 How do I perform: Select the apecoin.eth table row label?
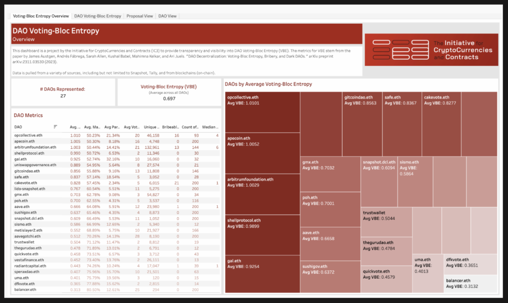pos(25,141)
